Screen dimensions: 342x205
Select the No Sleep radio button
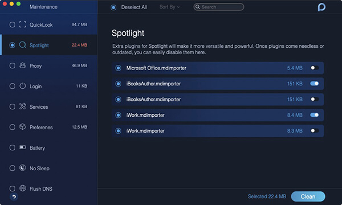(12, 168)
